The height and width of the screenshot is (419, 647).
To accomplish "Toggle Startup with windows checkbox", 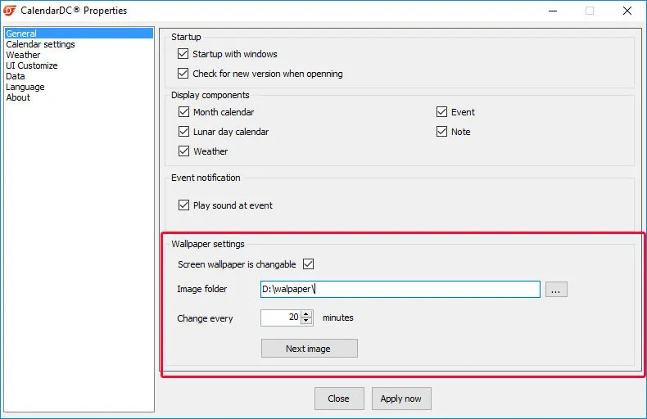I will (x=183, y=54).
